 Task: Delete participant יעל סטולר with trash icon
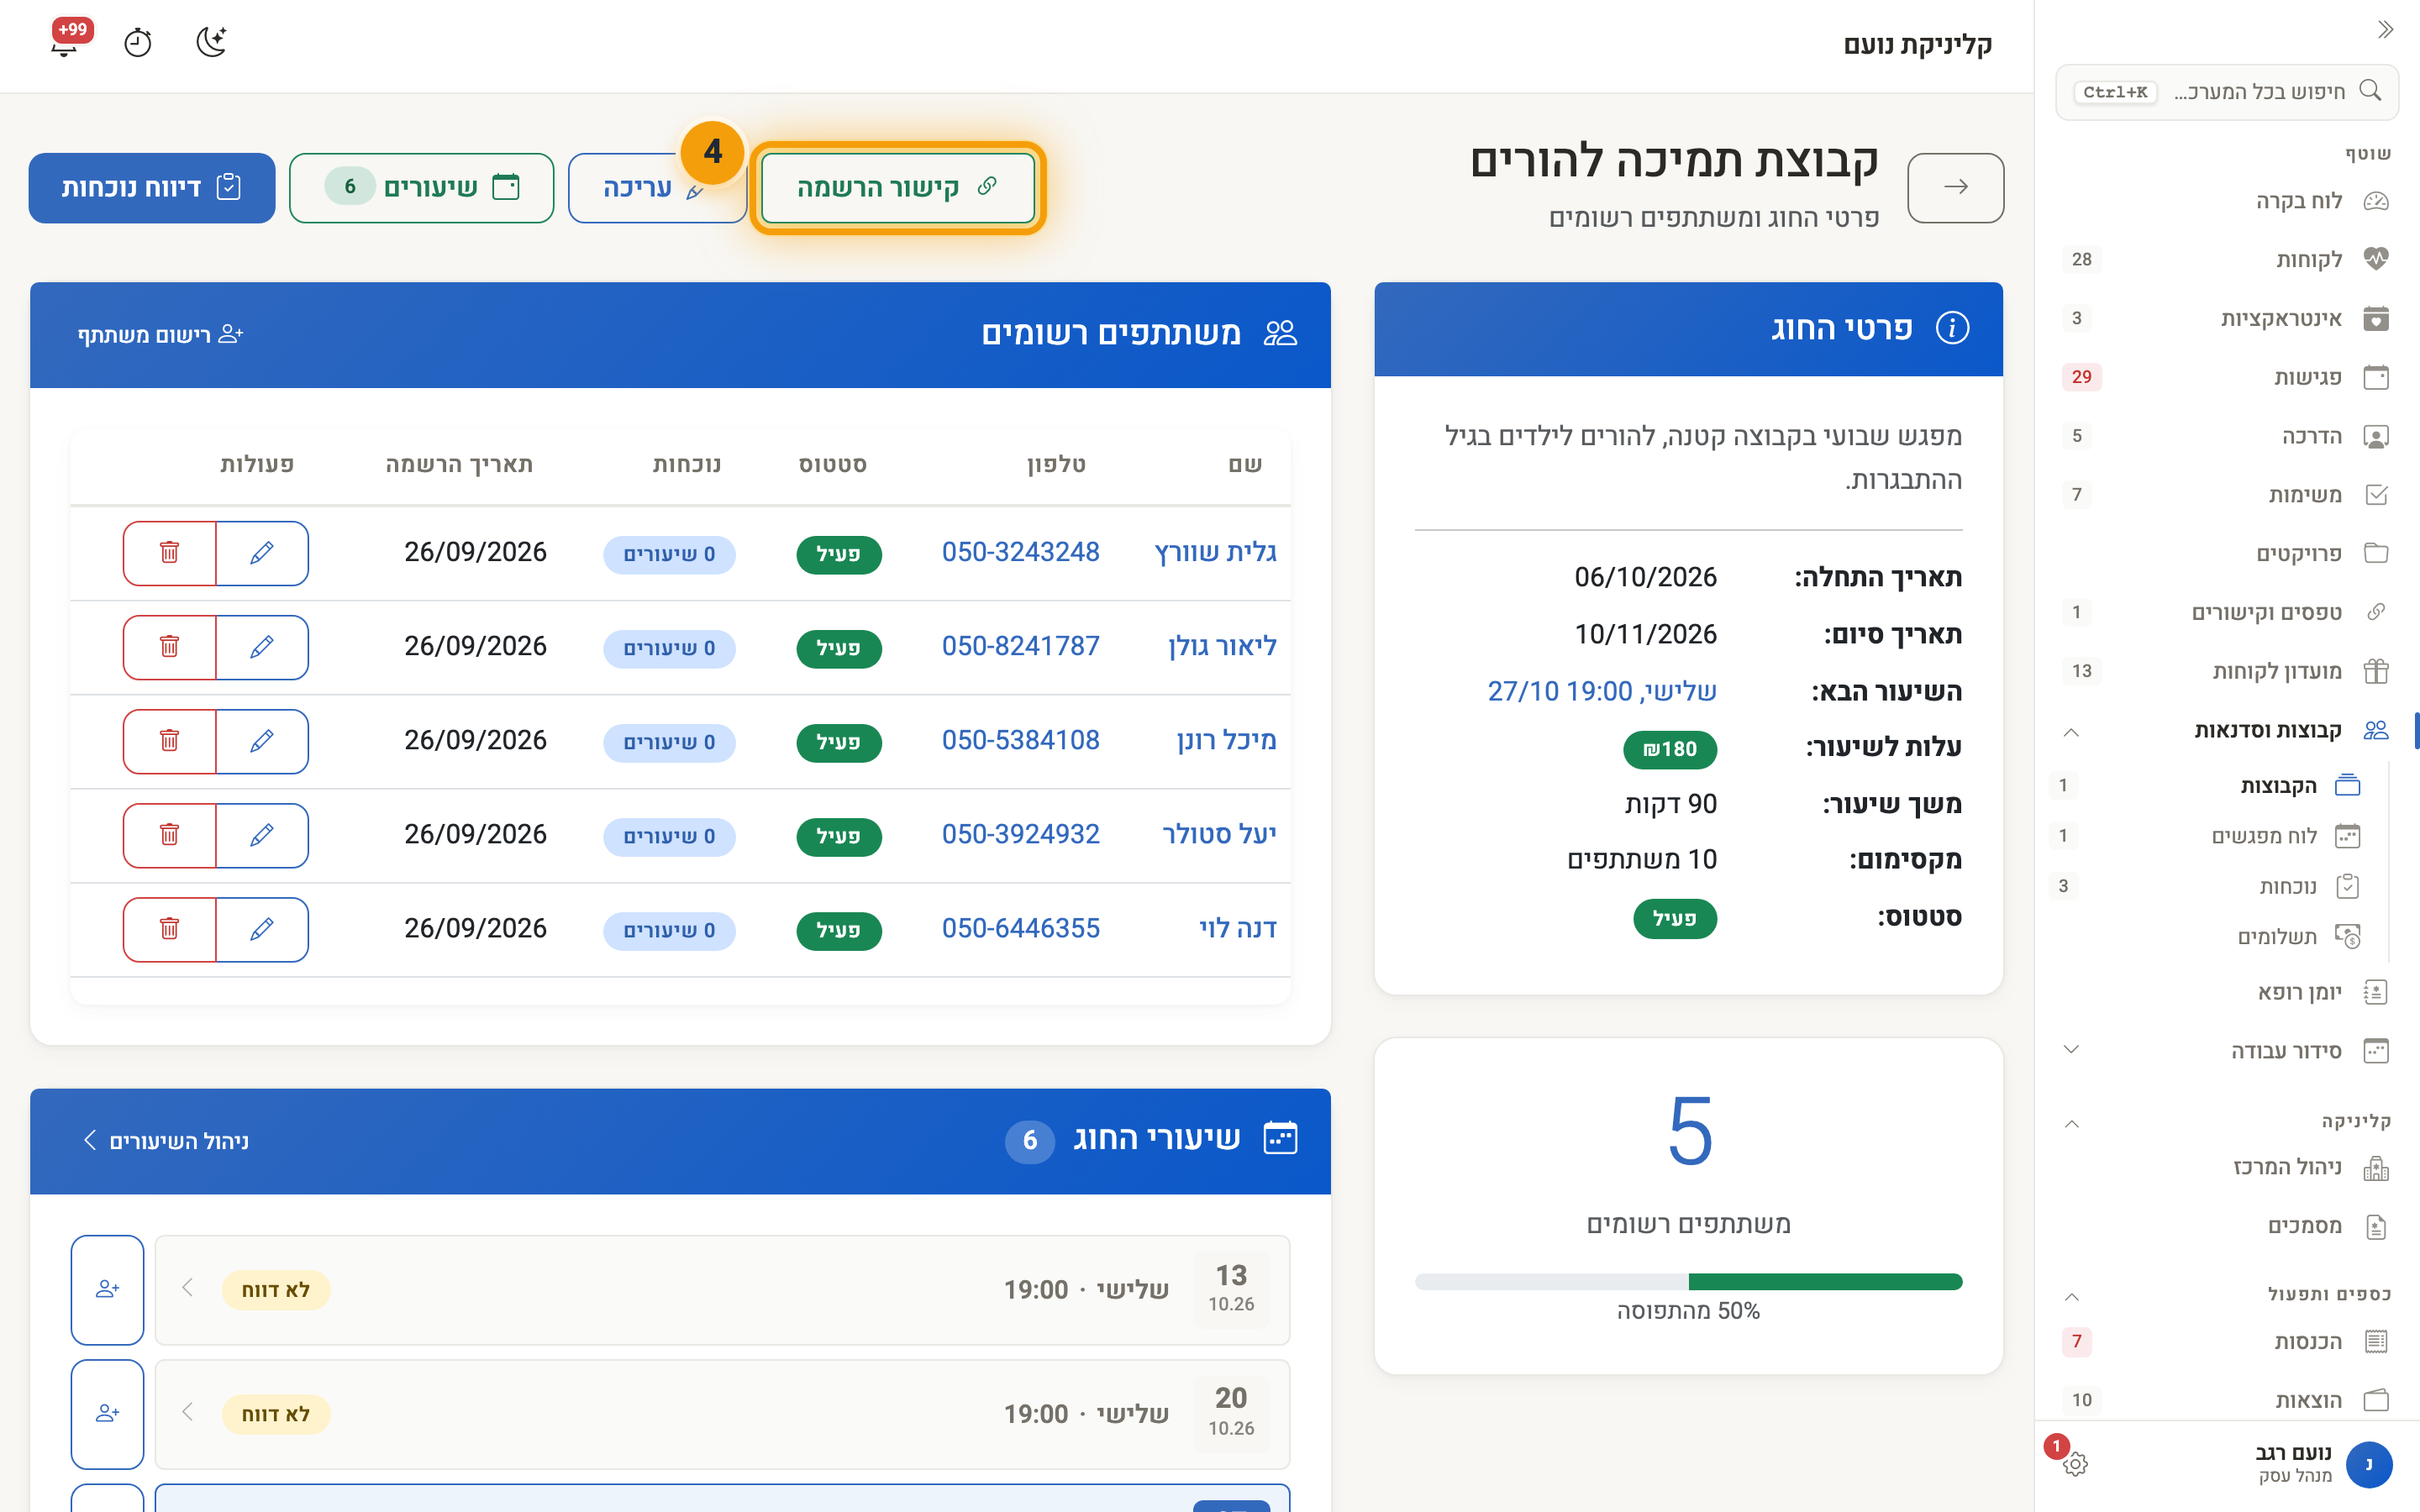(x=169, y=835)
